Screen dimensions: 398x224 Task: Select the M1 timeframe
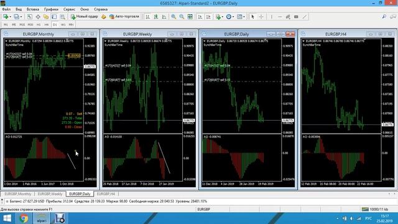(6, 25)
